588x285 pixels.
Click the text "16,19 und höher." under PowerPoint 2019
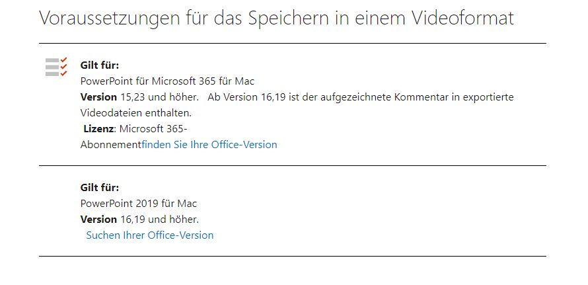click(160, 220)
